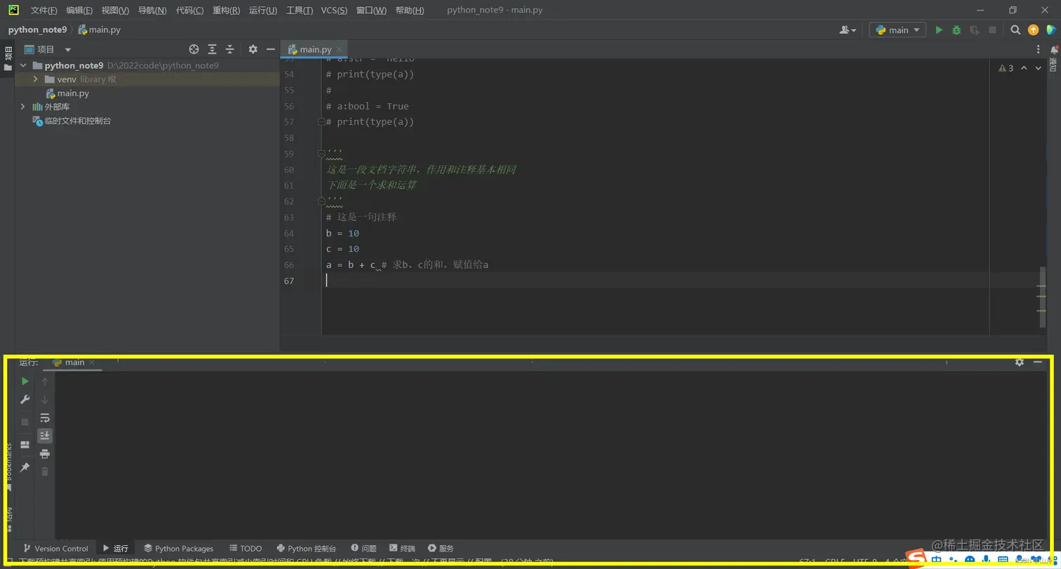Go to next highlighted problem arrow

click(1039, 68)
